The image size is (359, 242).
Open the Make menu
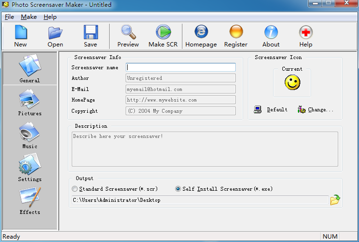coord(29,17)
